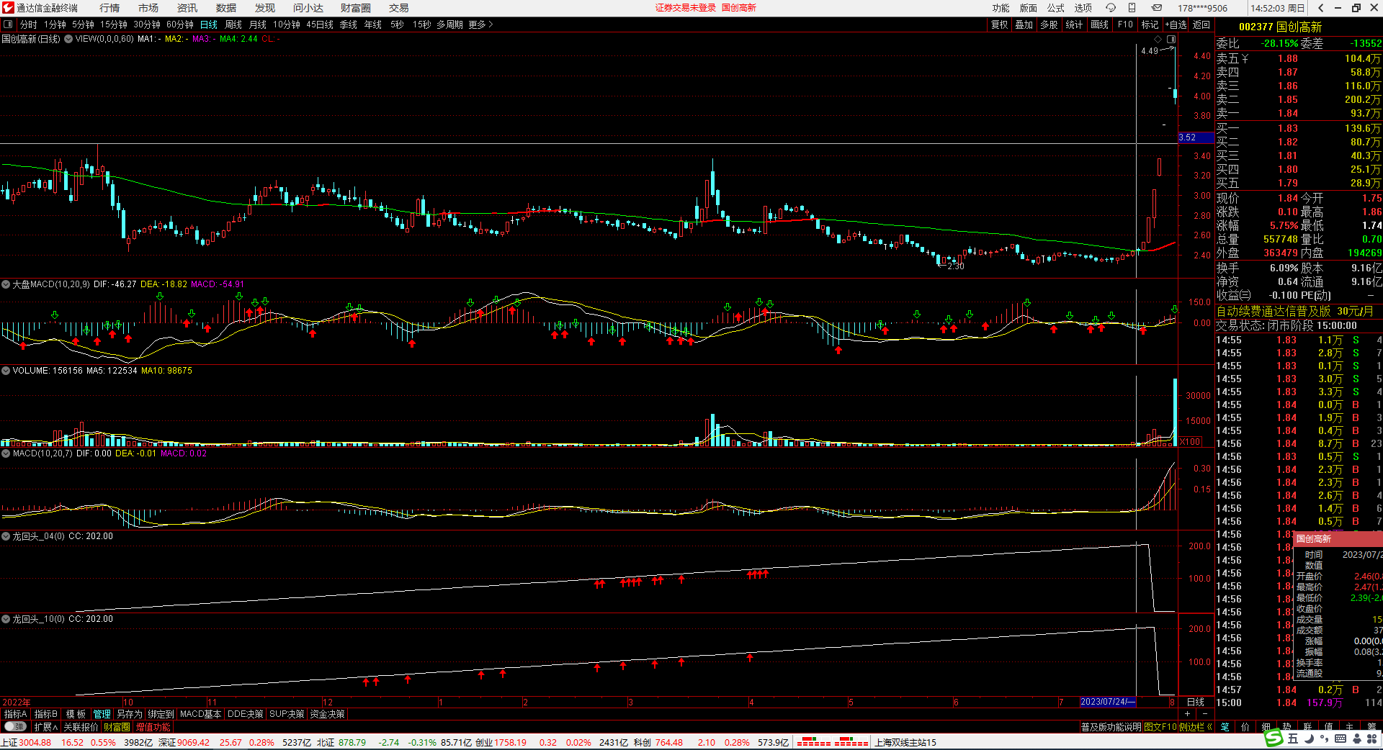
Task: Toggle the 龙回头_04 panel circle button
Action: (6, 536)
